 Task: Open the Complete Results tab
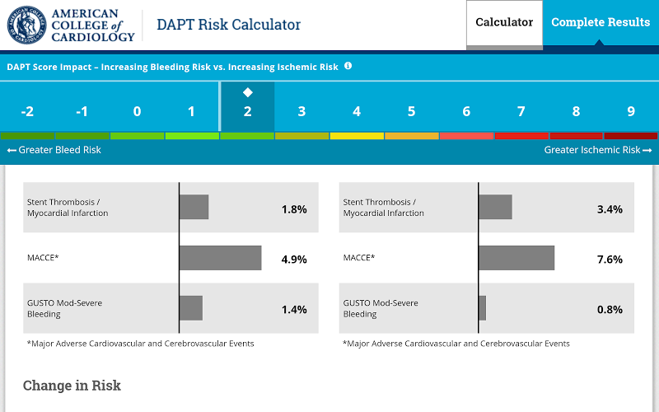pyautogui.click(x=601, y=23)
